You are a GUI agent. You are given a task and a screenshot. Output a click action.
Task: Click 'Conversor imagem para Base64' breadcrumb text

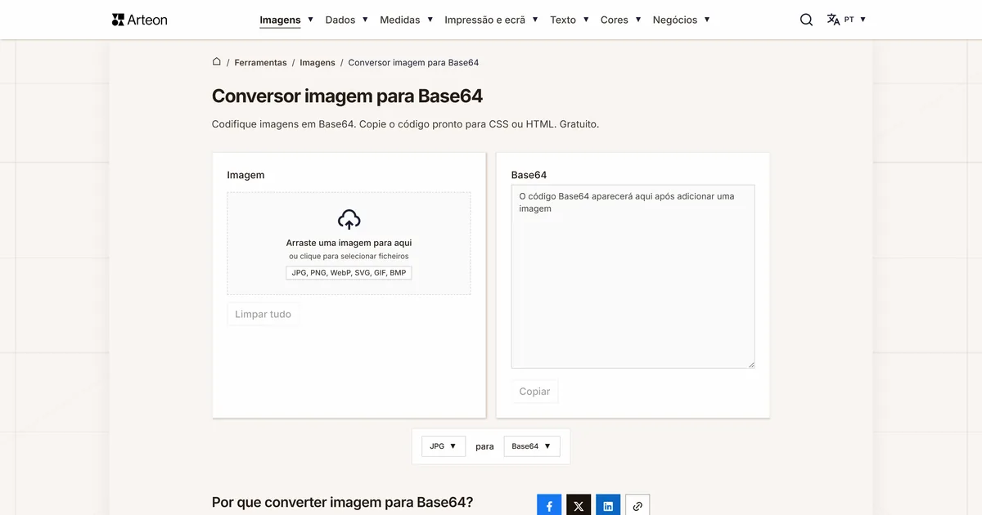click(413, 62)
